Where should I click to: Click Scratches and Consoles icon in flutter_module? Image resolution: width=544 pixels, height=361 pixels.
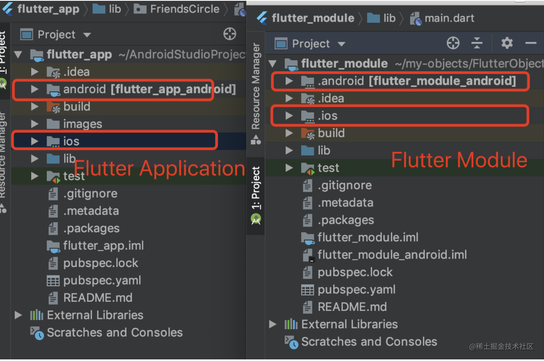pos(291,342)
